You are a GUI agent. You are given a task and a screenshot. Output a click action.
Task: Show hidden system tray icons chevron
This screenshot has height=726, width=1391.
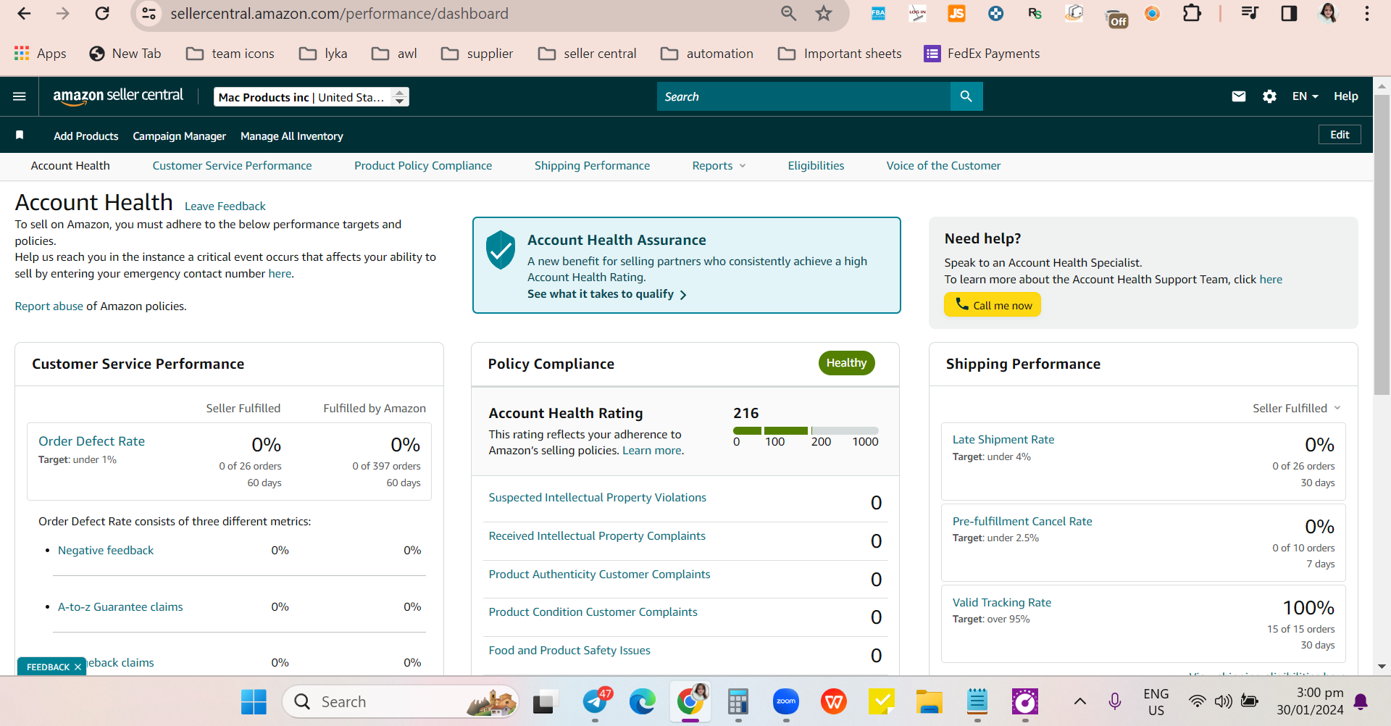pyautogui.click(x=1079, y=701)
